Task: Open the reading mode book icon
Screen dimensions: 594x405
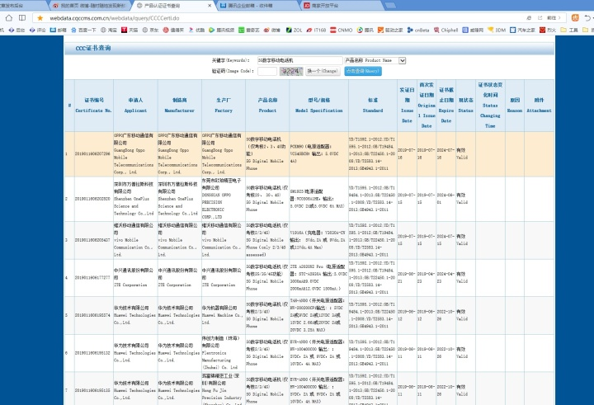Action: [22, 18]
